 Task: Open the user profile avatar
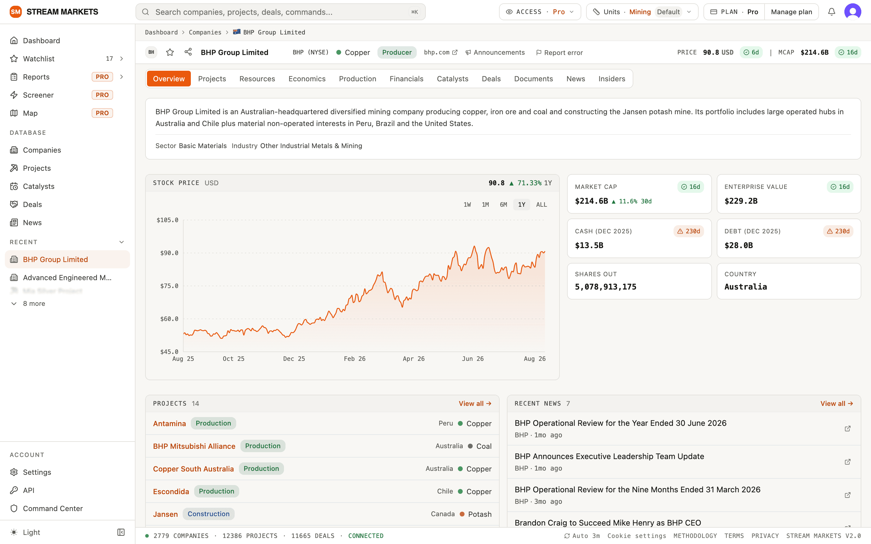[x=853, y=12]
